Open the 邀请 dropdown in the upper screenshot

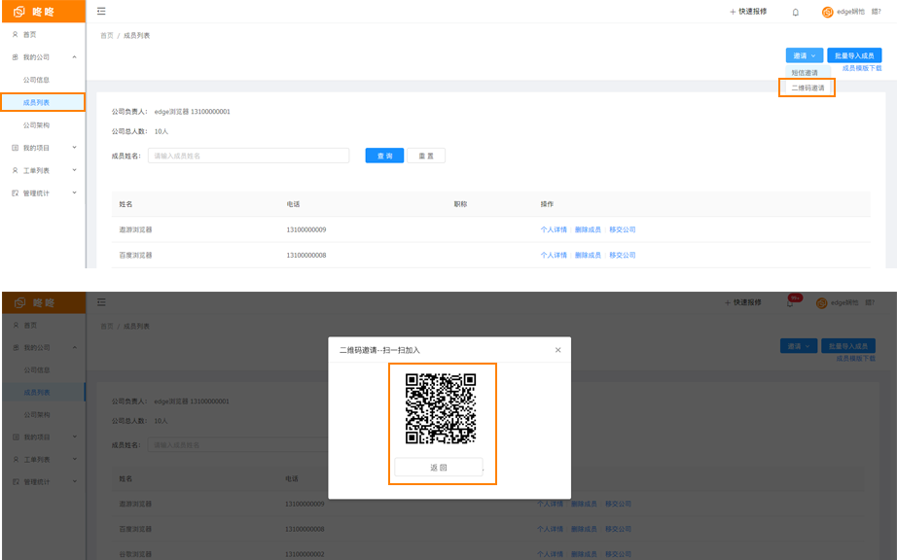804,55
